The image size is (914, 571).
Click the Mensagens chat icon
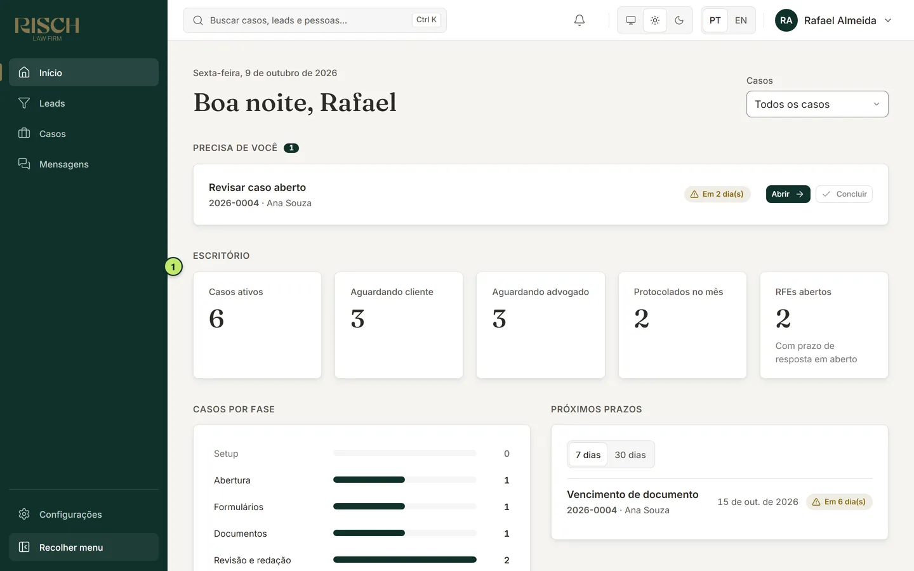point(24,164)
